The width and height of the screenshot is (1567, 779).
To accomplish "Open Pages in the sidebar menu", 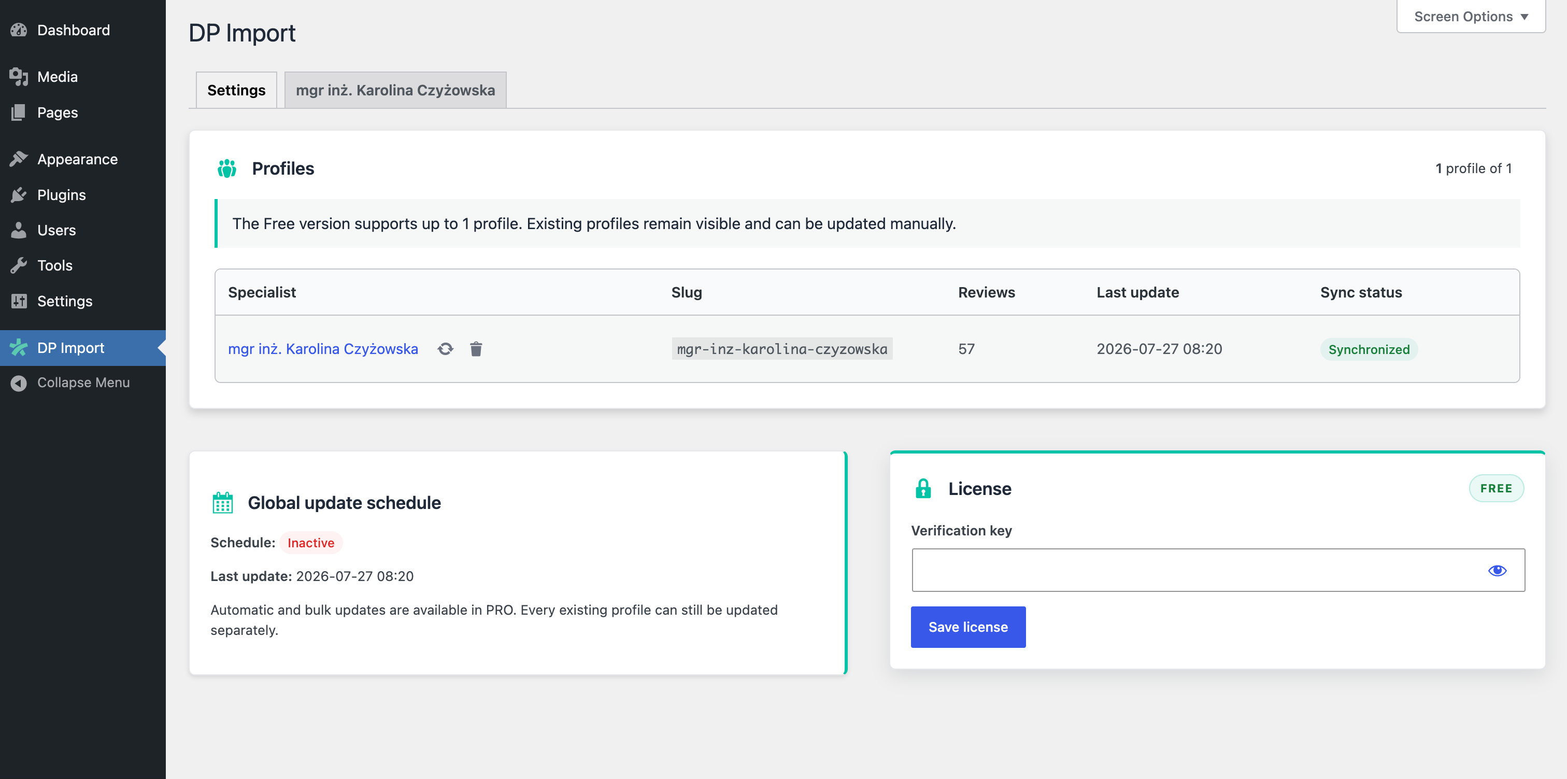I will coord(57,112).
